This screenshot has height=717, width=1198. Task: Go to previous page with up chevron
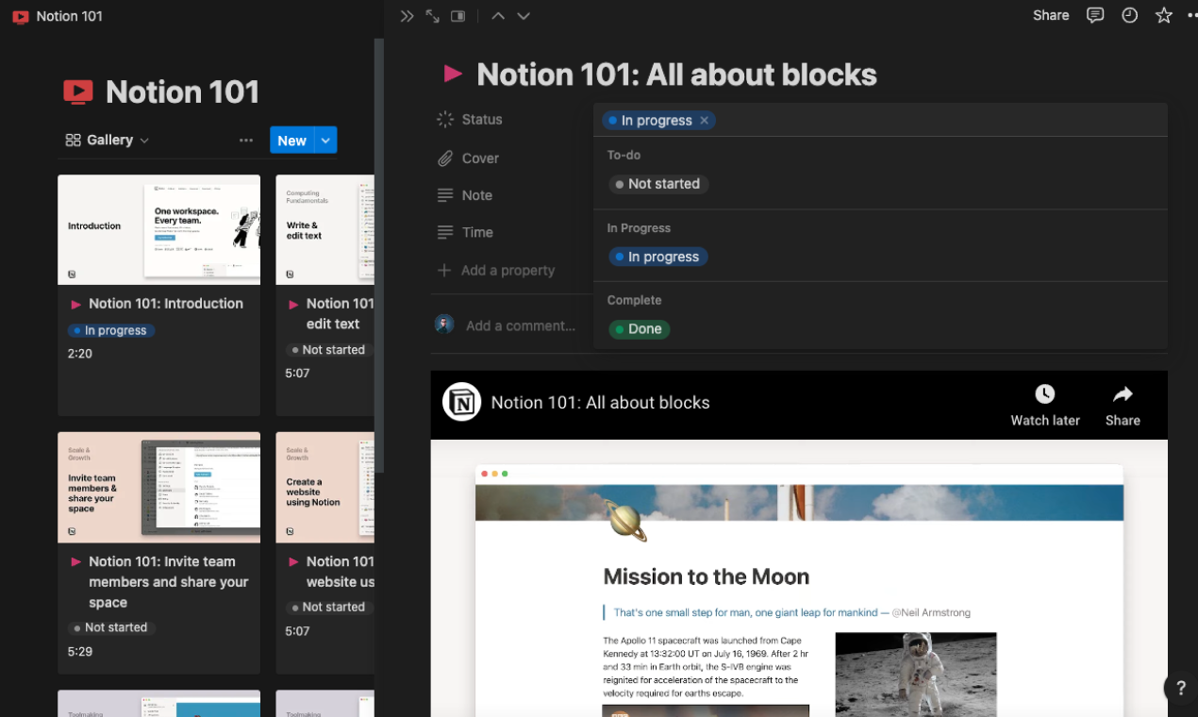coord(498,16)
